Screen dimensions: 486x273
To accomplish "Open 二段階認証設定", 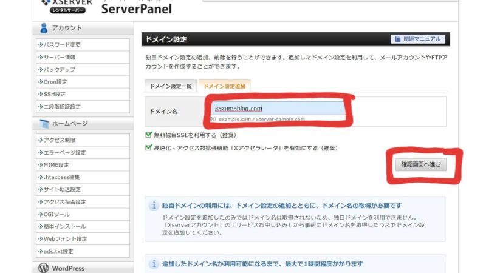I will 83,107.
